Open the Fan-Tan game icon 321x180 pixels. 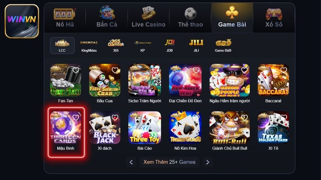pyautogui.click(x=65, y=80)
